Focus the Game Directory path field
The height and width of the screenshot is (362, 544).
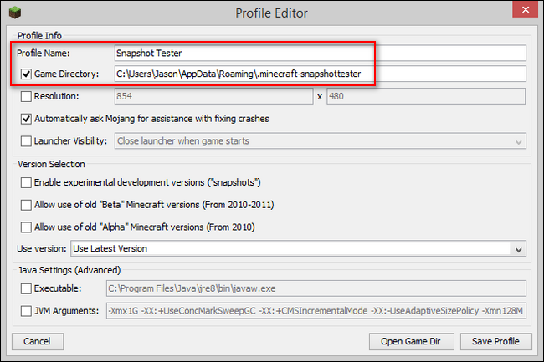click(x=318, y=74)
